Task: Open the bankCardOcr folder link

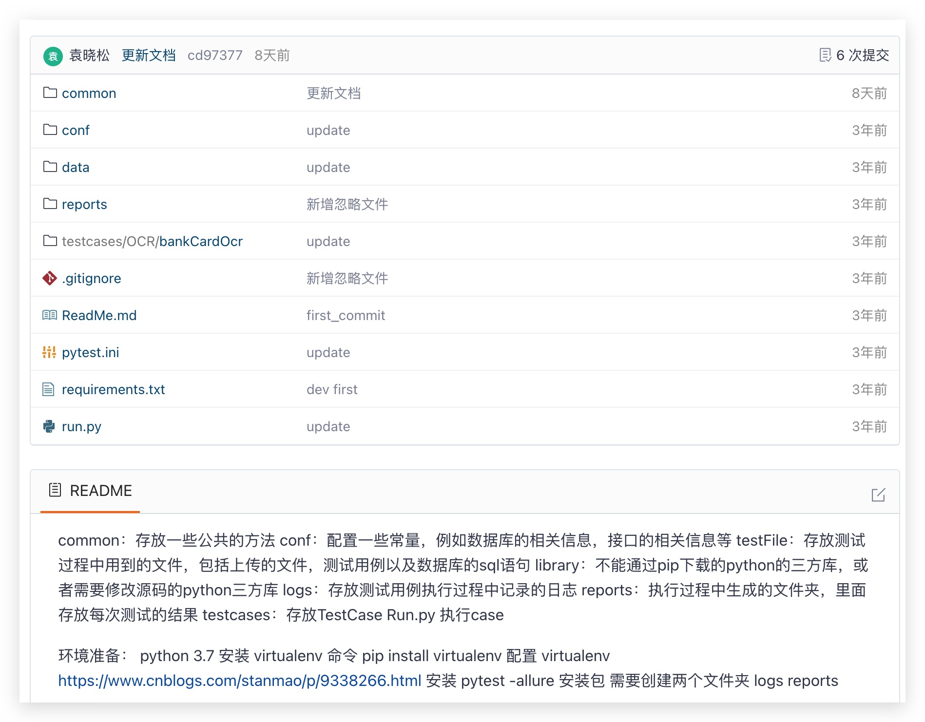Action: point(201,241)
